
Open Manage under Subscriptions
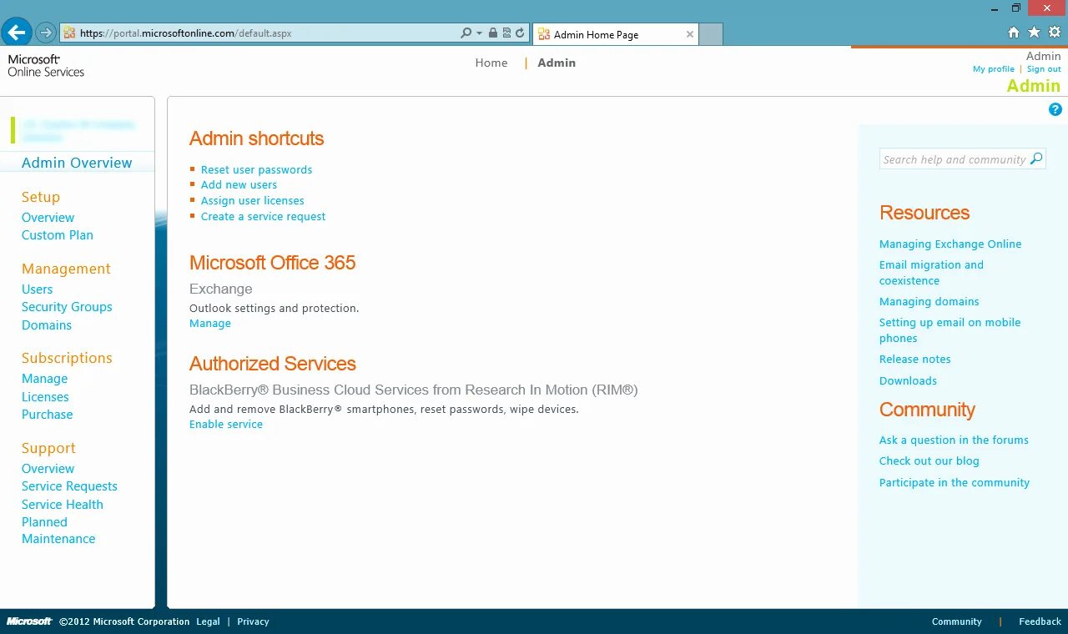click(44, 379)
